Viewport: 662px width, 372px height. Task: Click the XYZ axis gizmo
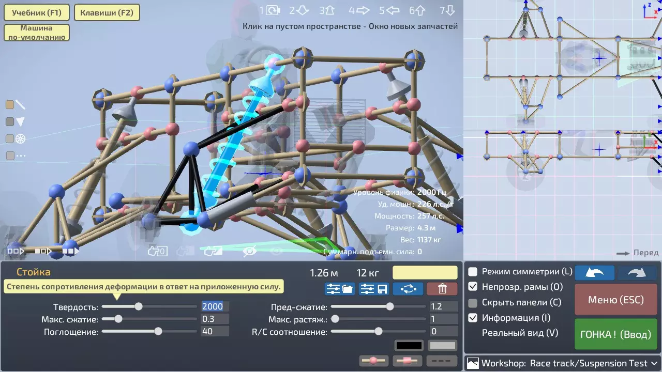[651, 11]
